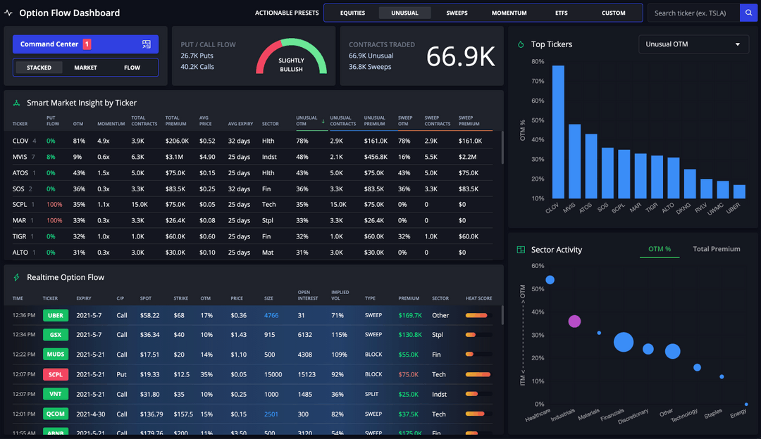Sort by Momentum column header
This screenshot has width=761, height=439.
(x=111, y=124)
